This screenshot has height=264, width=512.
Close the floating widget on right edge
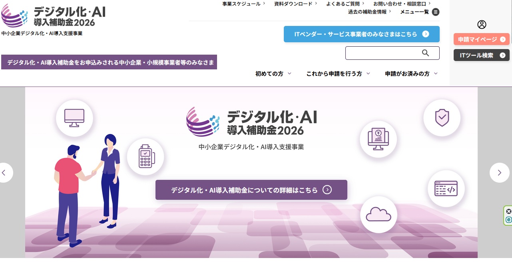[x=508, y=211]
